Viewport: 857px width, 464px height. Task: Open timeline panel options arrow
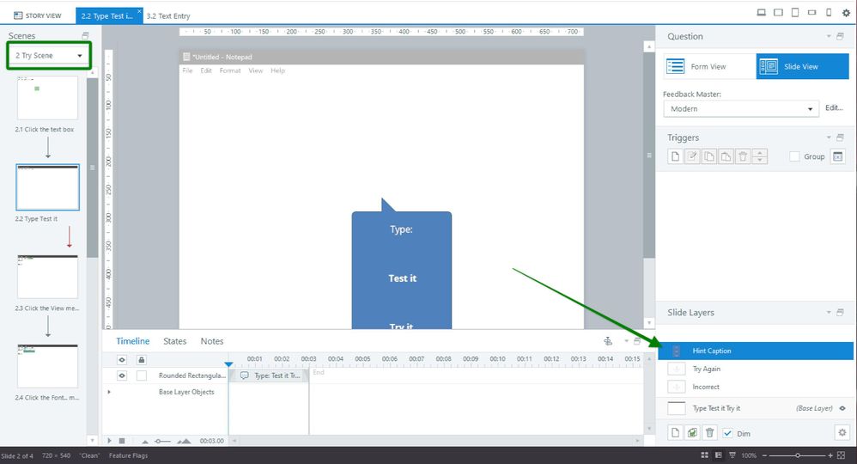[626, 341]
